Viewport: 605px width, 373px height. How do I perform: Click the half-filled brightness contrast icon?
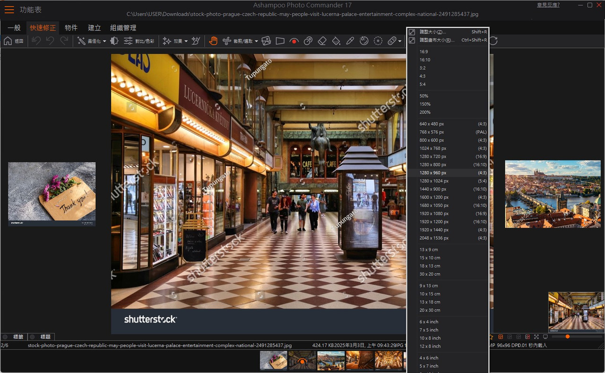coord(114,41)
